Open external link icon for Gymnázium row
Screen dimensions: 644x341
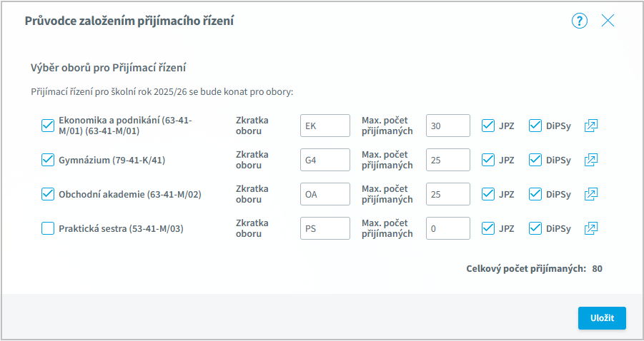[x=590, y=160]
